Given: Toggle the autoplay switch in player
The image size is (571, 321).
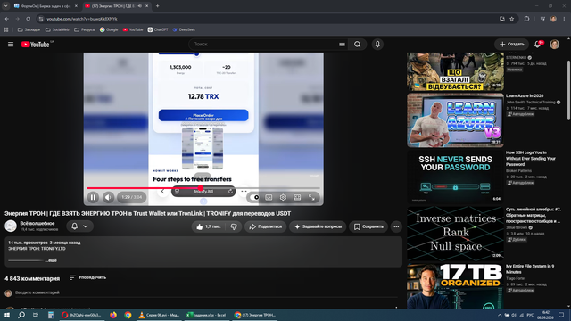Looking at the screenshot, I should 254,197.
